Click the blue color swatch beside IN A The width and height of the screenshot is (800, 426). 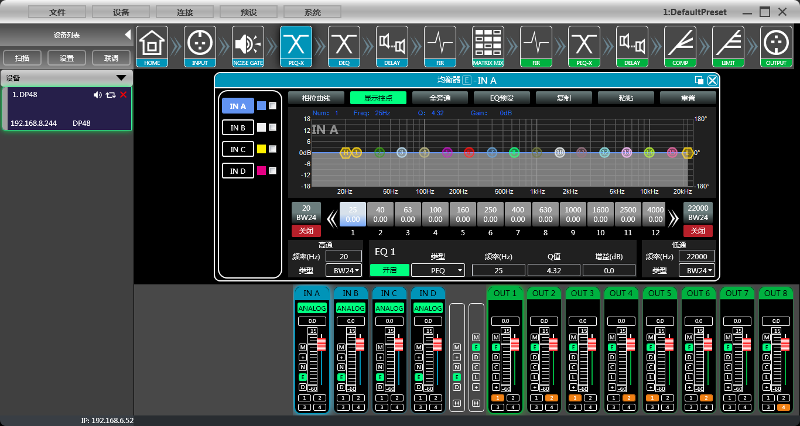[x=262, y=106]
